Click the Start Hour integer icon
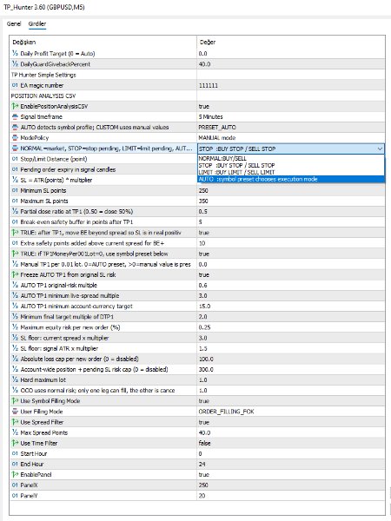The image size is (391, 521). (x=15, y=454)
